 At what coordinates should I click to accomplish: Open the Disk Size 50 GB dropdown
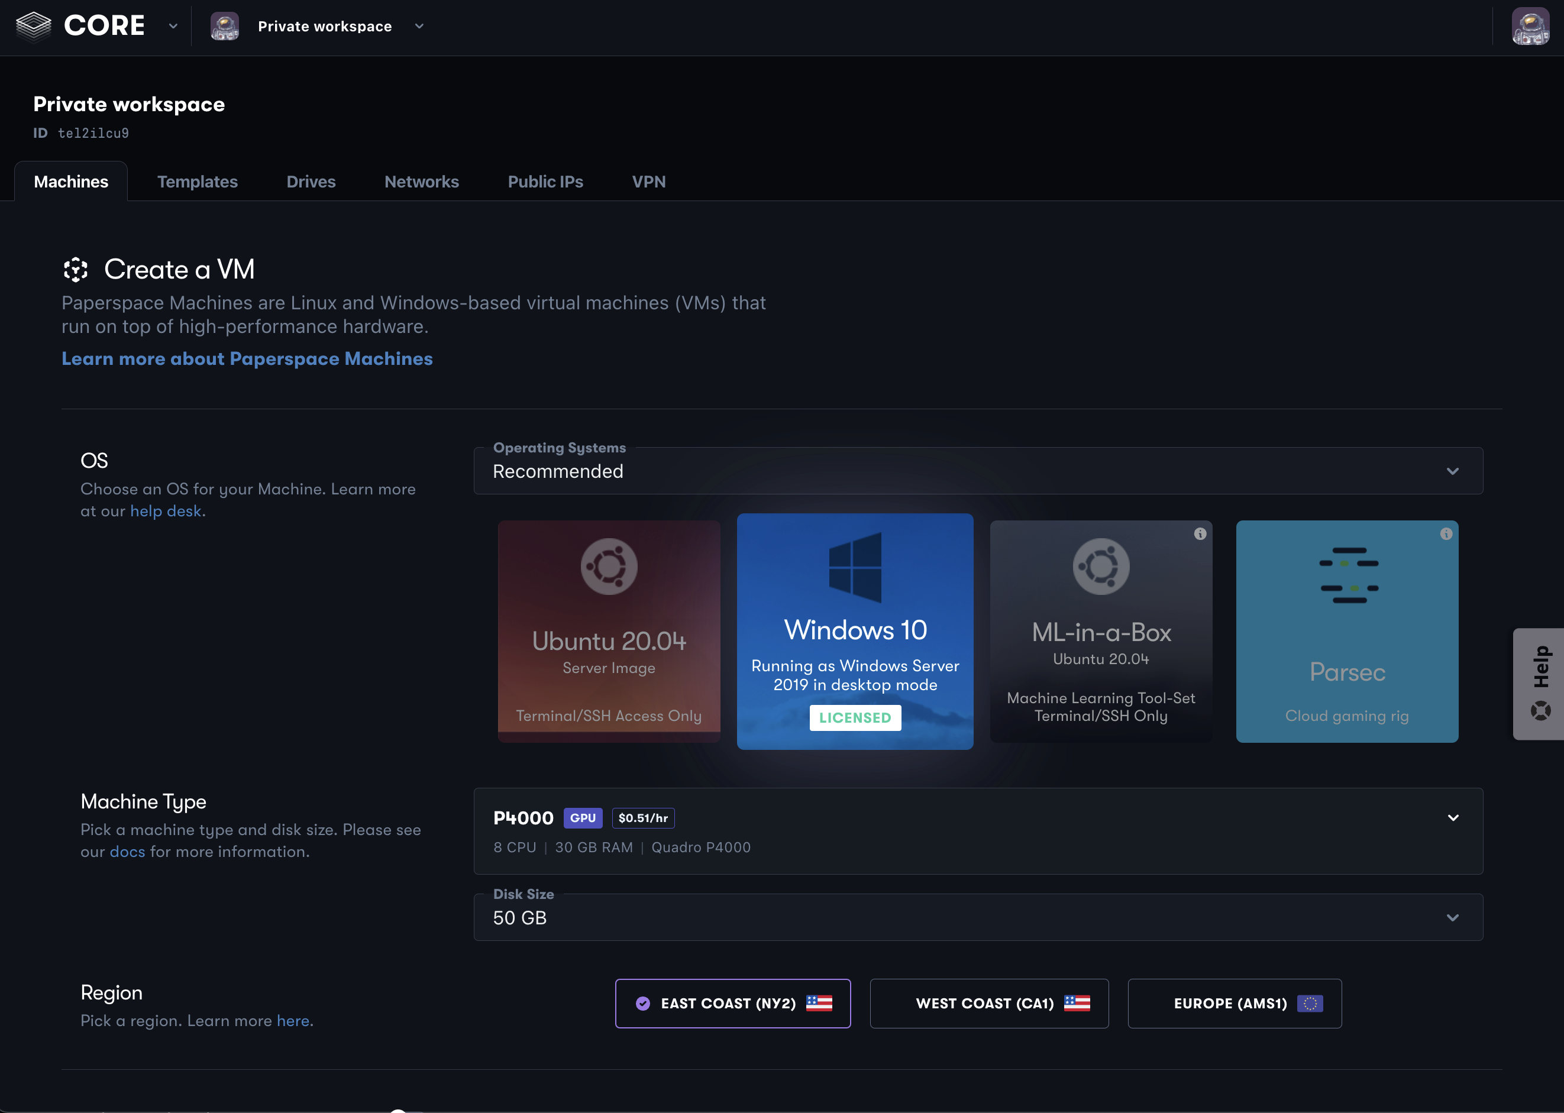coord(978,917)
